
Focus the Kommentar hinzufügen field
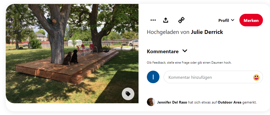213,77
